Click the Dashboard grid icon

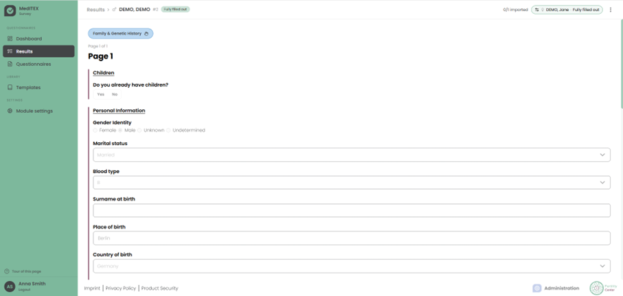click(10, 38)
